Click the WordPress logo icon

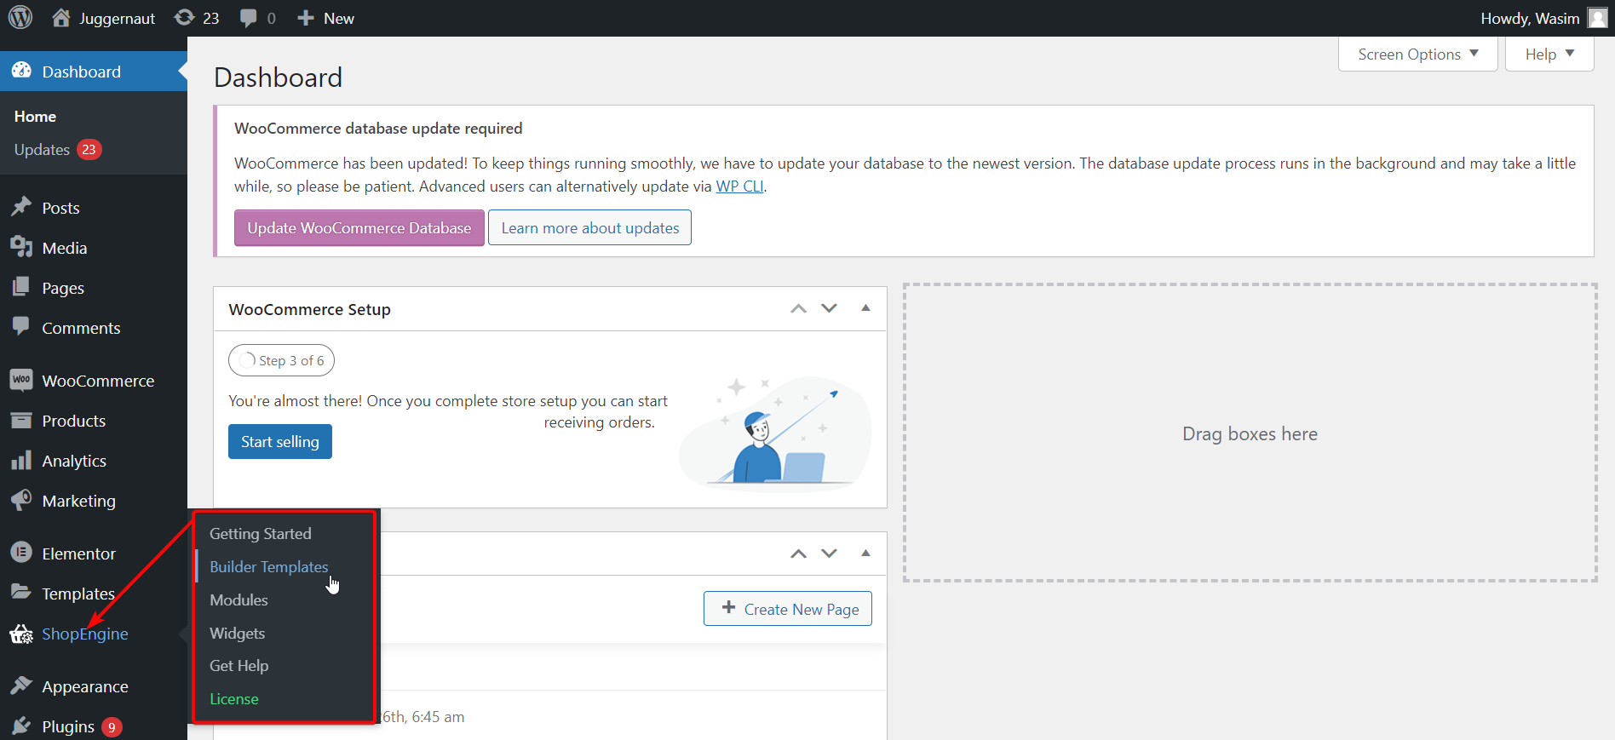(20, 17)
